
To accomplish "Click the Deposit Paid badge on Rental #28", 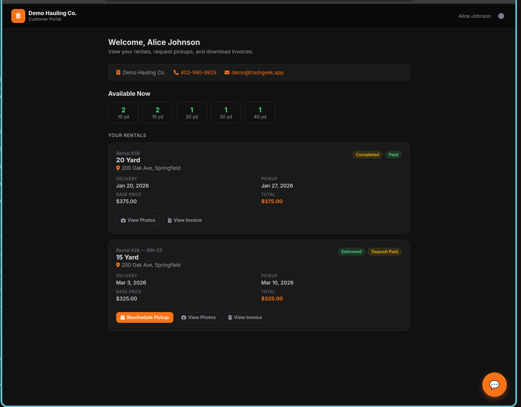I will point(385,251).
